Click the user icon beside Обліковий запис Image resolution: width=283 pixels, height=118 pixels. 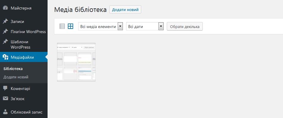click(x=5, y=112)
